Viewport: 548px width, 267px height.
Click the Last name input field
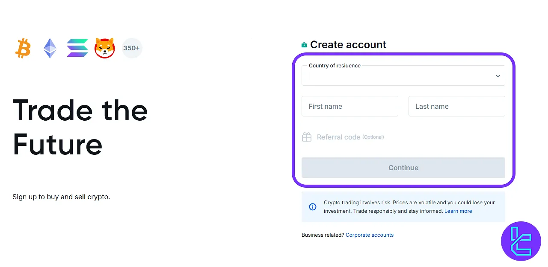[457, 106]
